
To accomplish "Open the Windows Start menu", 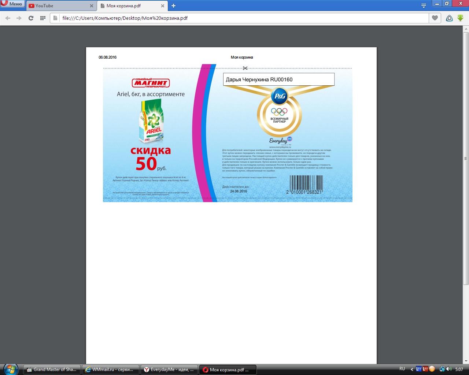I will [x=10, y=369].
